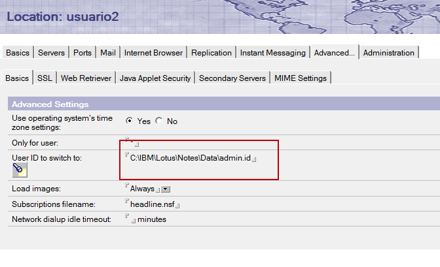Click the Network dialup idle timeout field
This screenshot has height=267, width=440.
point(131,219)
